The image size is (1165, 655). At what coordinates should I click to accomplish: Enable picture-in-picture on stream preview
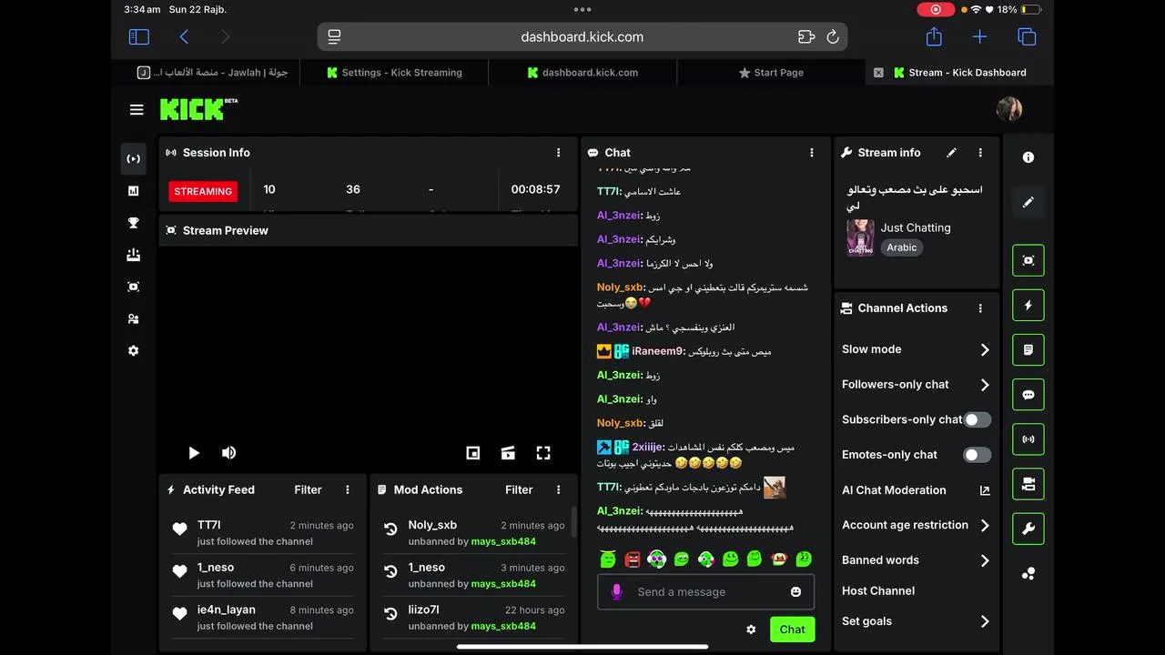pos(473,453)
